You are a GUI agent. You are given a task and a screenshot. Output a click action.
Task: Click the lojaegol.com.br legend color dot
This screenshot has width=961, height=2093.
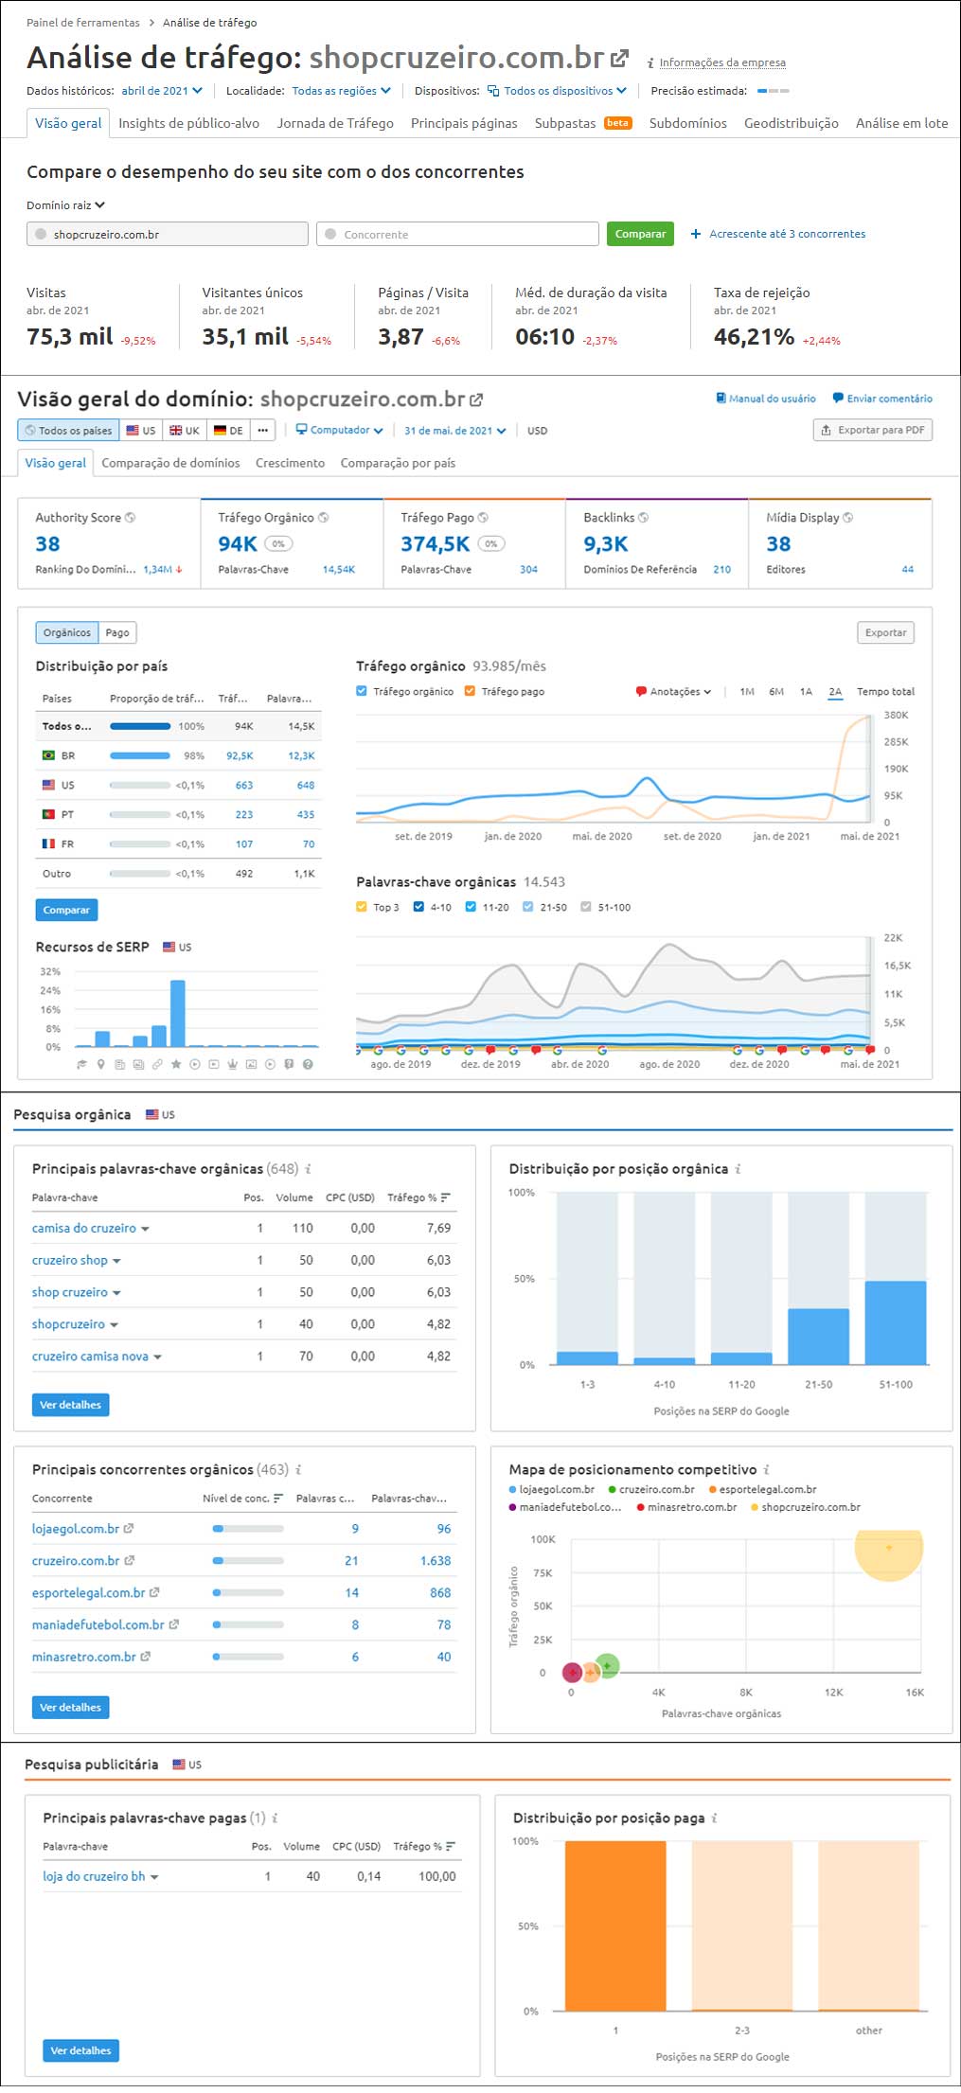pyautogui.click(x=513, y=1490)
